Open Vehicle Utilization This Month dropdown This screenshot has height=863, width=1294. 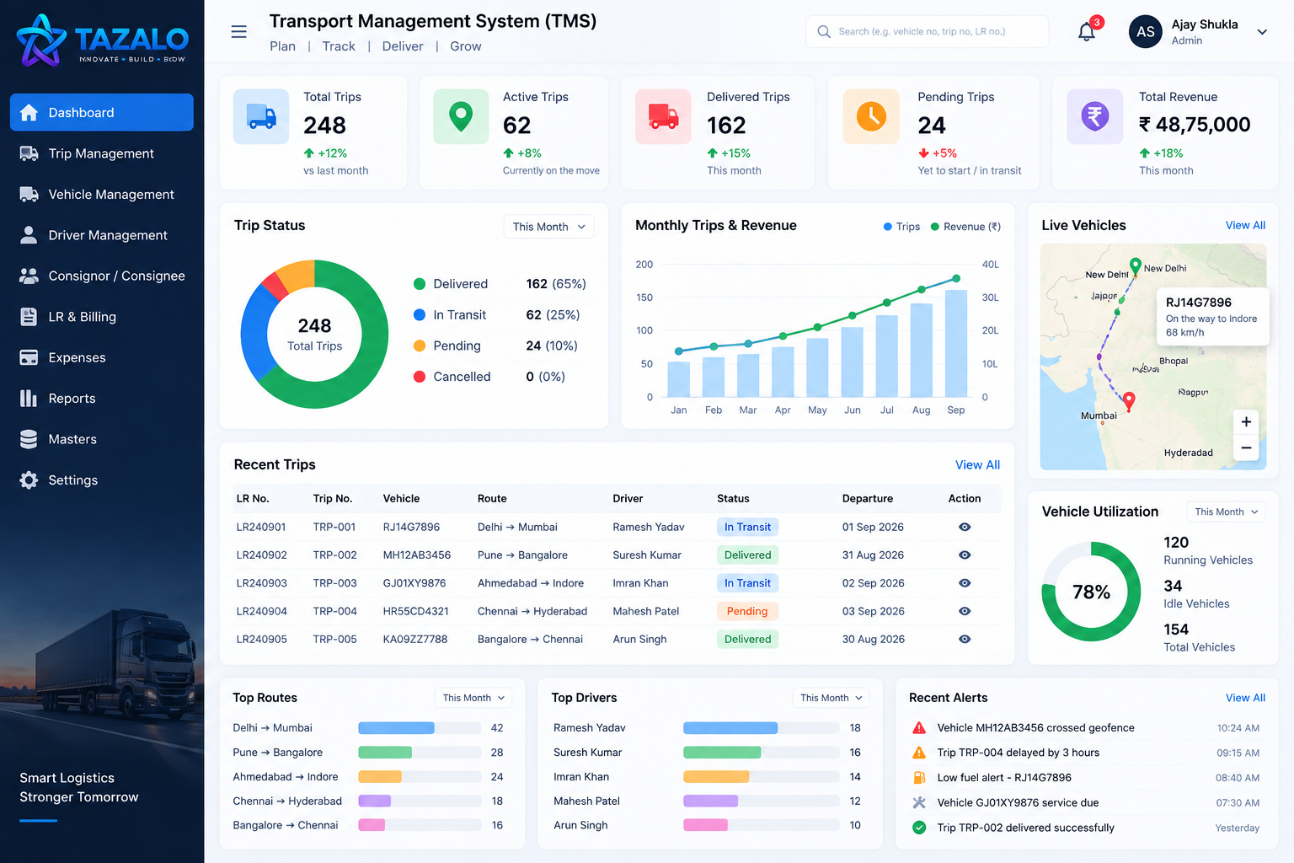[1226, 512]
